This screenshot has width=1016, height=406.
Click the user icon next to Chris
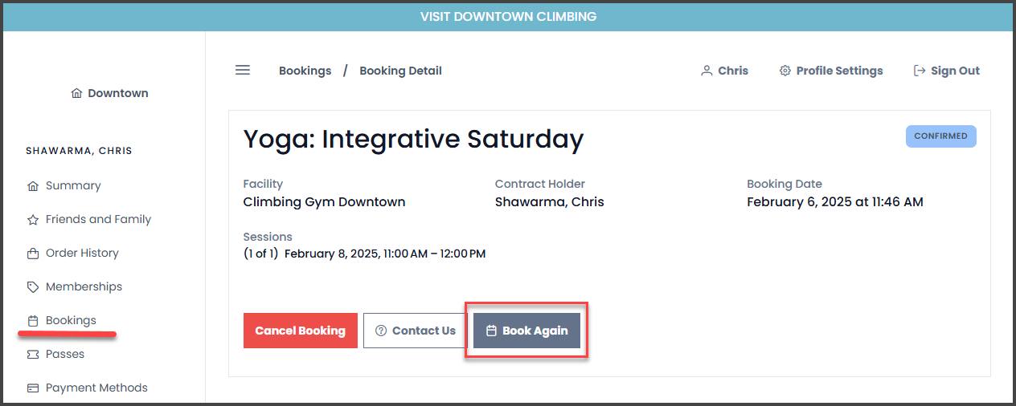click(707, 71)
